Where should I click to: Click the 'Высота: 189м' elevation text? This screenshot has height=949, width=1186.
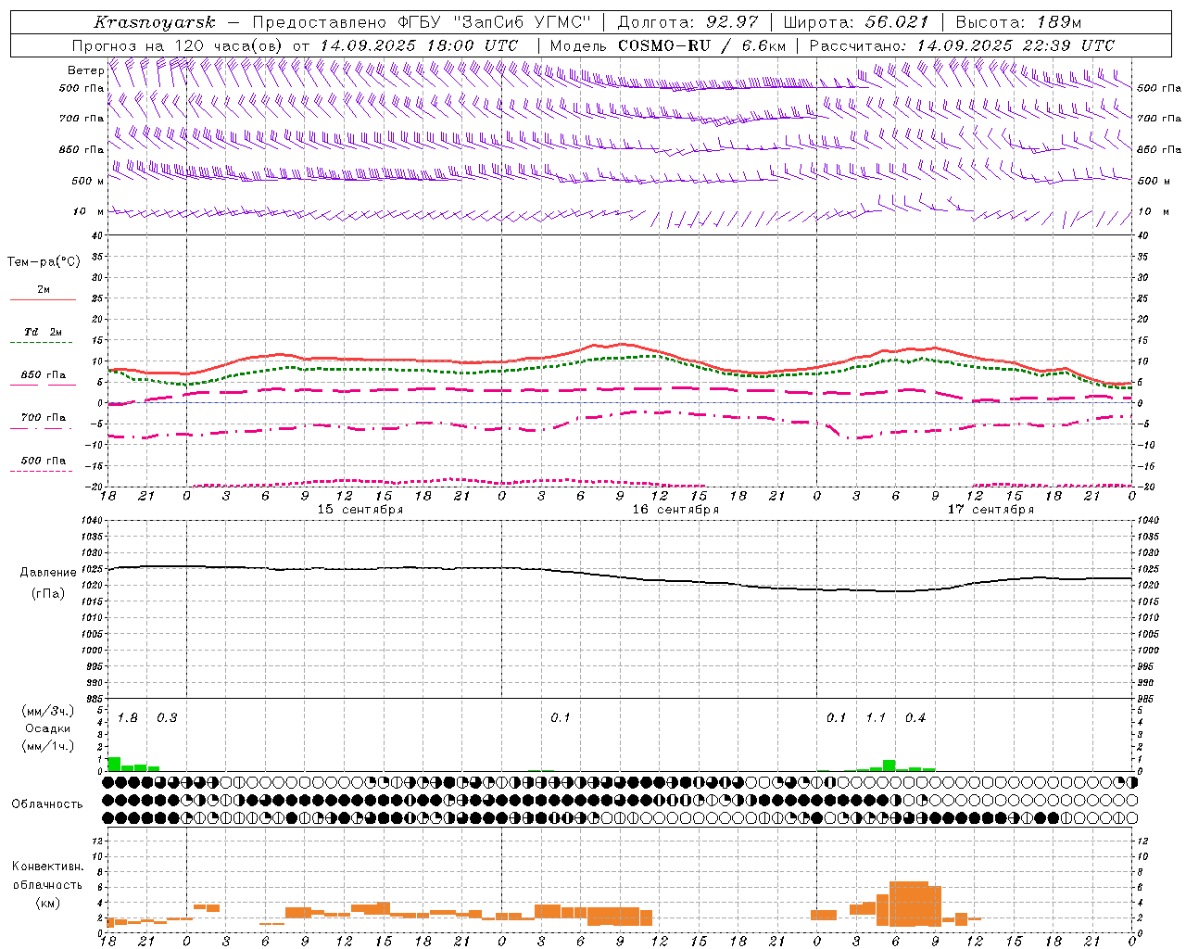[1018, 22]
